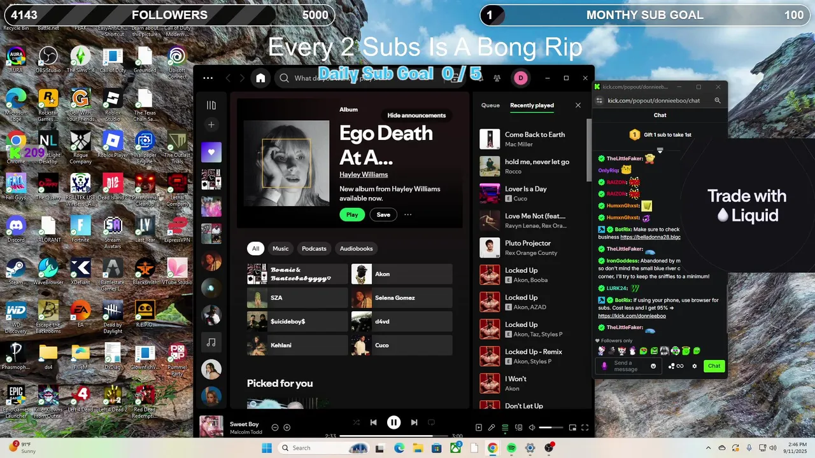
Task: Skip to next track
Action: pos(414,422)
